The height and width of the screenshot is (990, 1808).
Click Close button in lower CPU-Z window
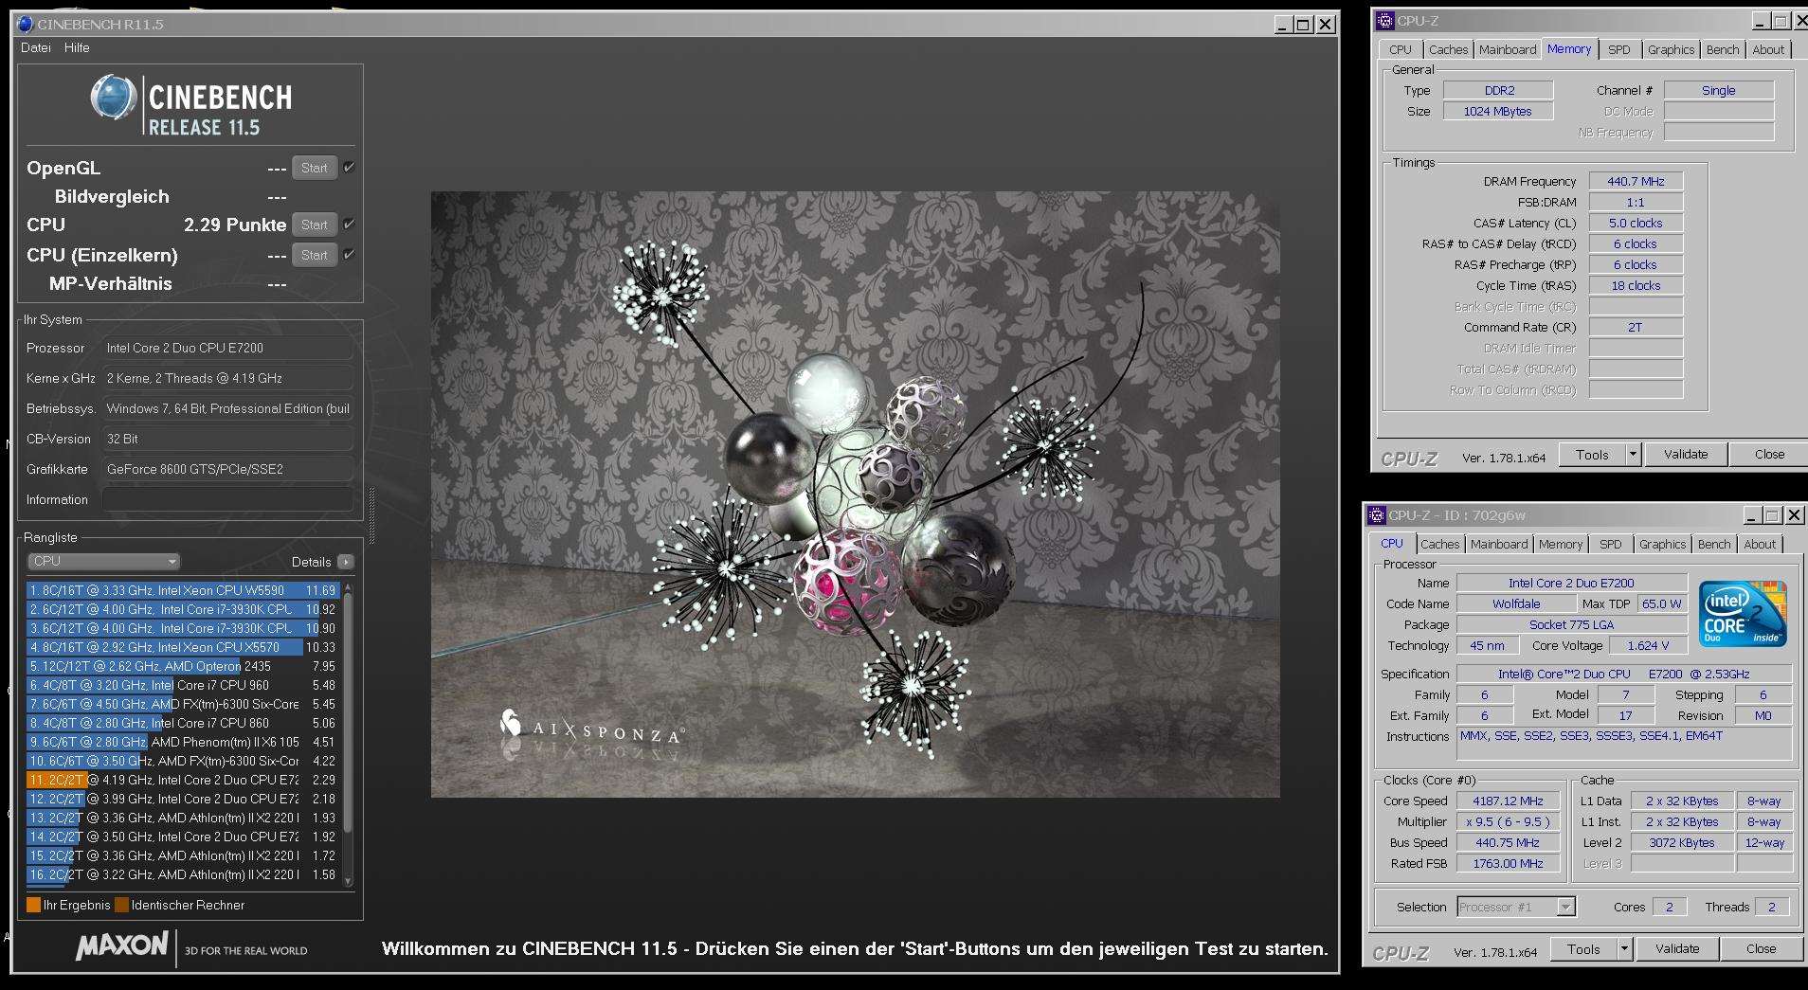point(1762,948)
